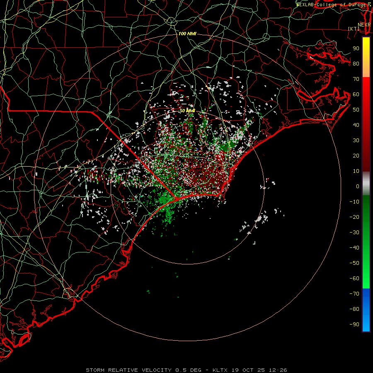Click the 90 value on the velocity scale

(356, 48)
